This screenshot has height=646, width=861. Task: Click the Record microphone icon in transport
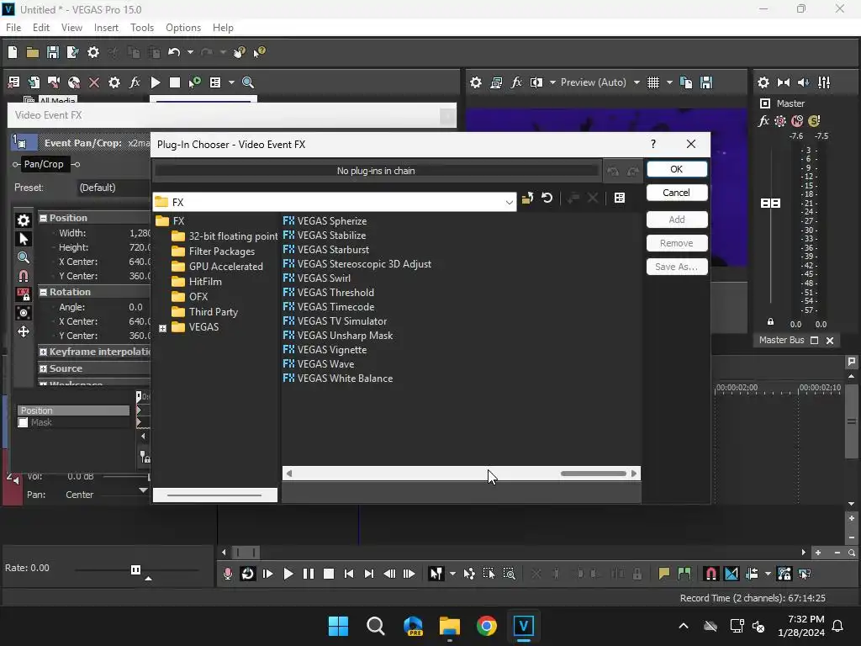(x=228, y=574)
